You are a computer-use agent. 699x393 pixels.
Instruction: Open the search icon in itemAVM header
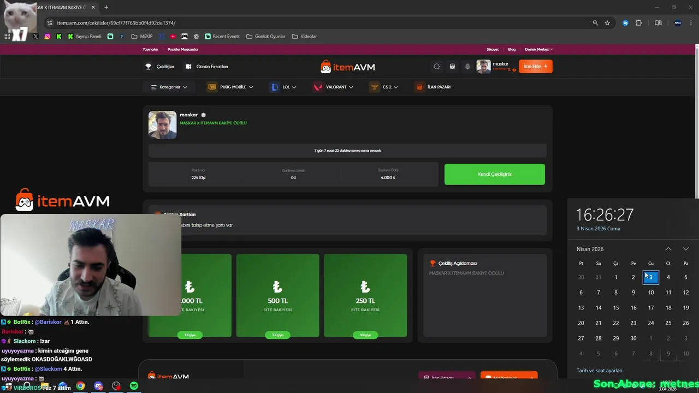tap(437, 67)
